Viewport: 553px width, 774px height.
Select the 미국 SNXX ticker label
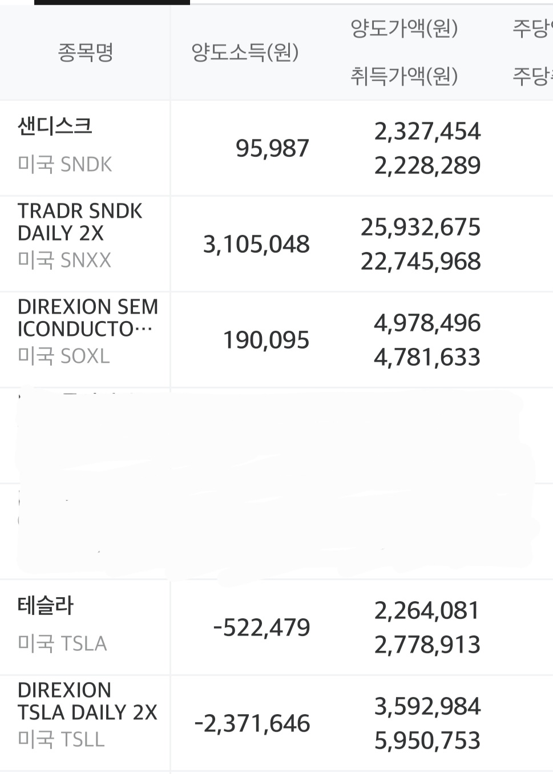click(64, 260)
